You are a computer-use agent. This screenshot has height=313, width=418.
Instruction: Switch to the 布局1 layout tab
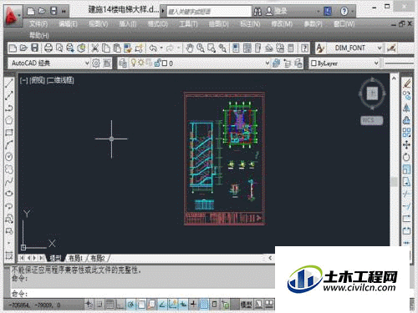coord(76,258)
